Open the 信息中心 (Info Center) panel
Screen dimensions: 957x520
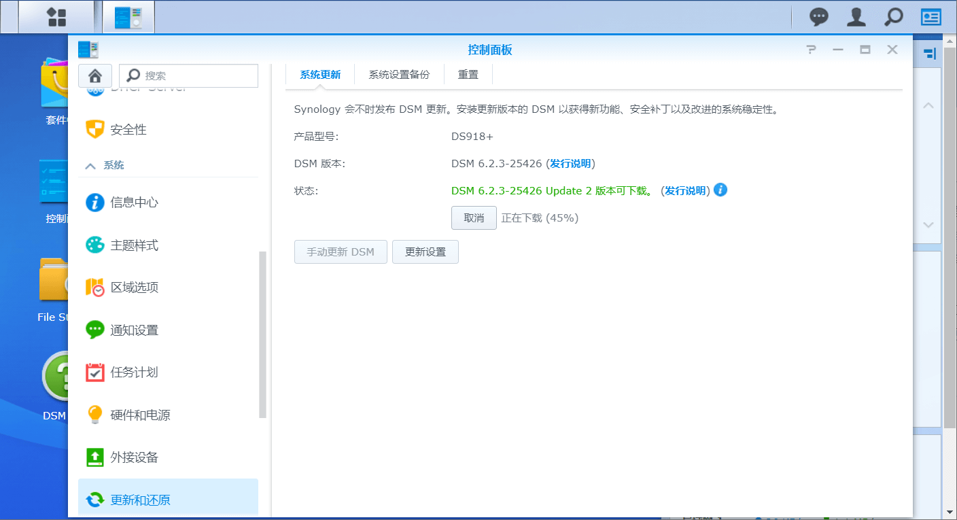click(x=133, y=202)
